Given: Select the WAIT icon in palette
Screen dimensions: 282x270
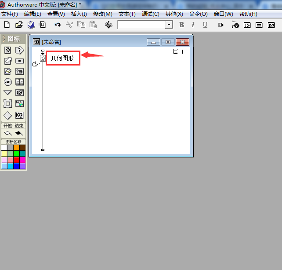Looking at the screenshot, I should coord(8,82).
